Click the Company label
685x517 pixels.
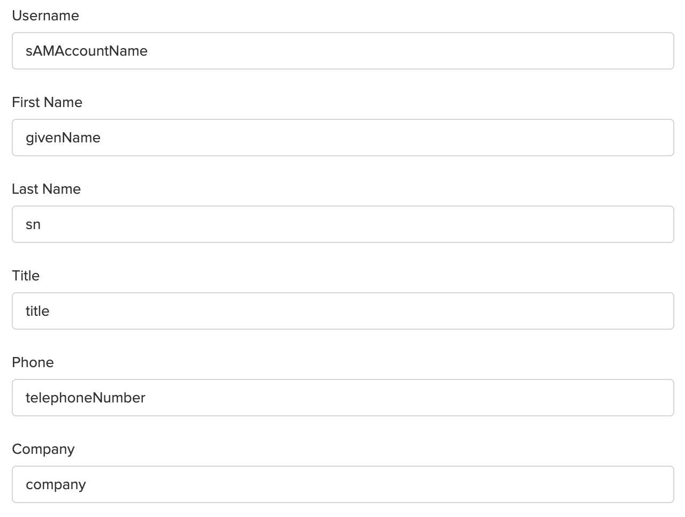click(x=43, y=450)
